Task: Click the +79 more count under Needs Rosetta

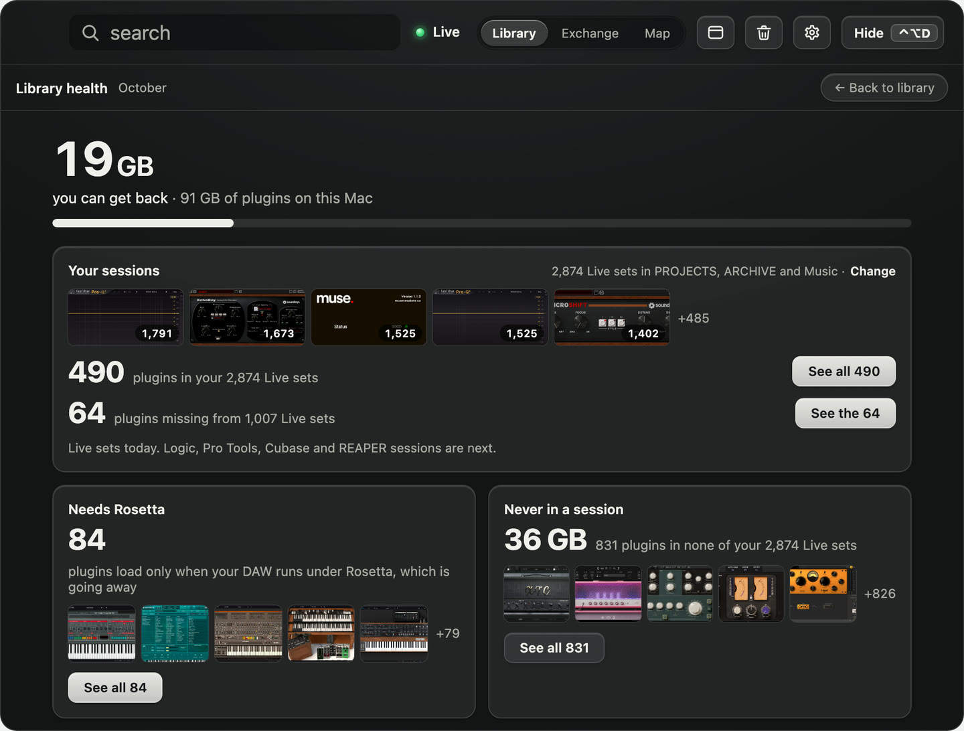Action: coord(448,633)
